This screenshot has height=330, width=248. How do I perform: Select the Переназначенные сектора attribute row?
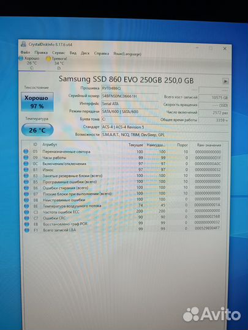(122, 152)
